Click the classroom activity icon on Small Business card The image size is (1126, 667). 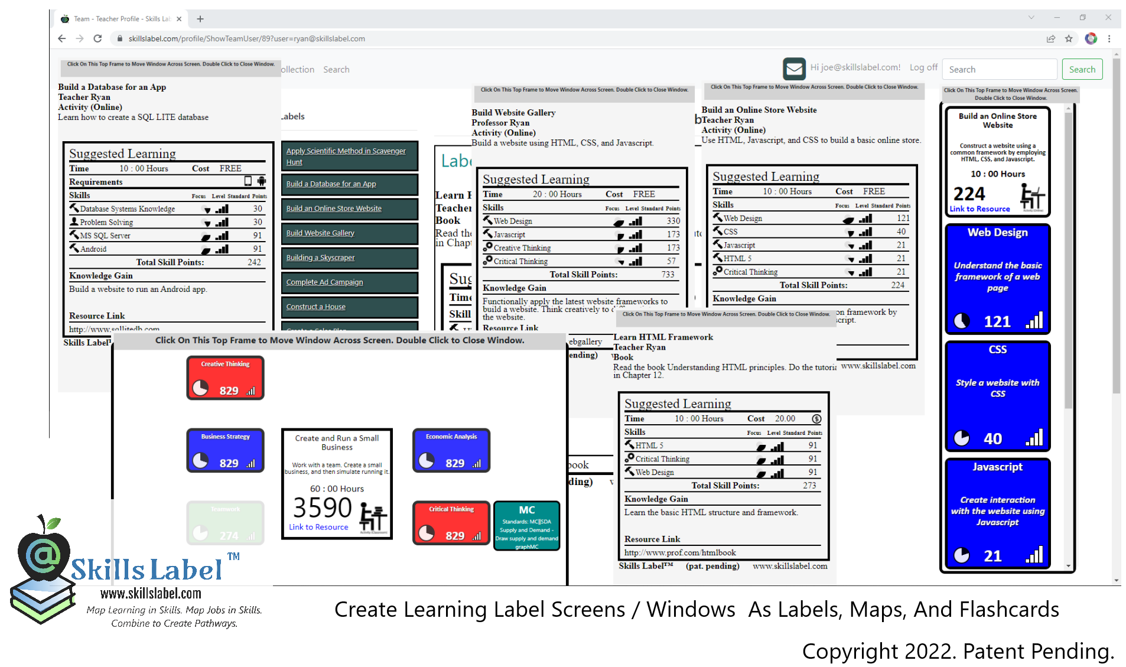tap(373, 518)
